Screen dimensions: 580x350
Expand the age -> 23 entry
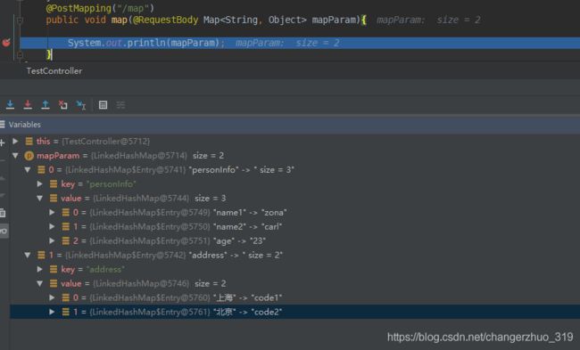click(52, 240)
